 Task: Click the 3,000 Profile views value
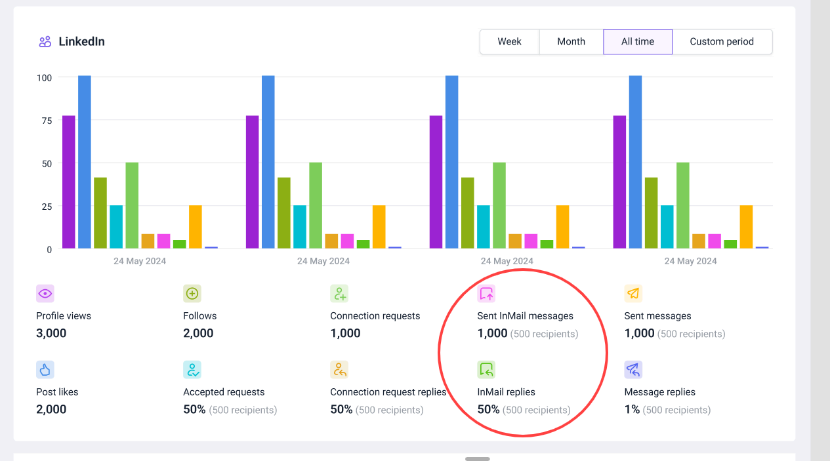(x=51, y=333)
